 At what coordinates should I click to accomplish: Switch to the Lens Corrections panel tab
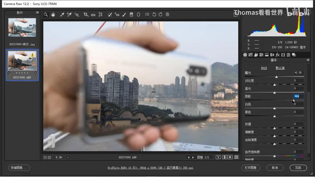[x=272, y=55]
